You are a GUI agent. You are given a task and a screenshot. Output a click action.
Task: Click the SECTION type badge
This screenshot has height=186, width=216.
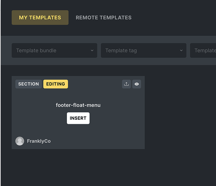pos(29,84)
